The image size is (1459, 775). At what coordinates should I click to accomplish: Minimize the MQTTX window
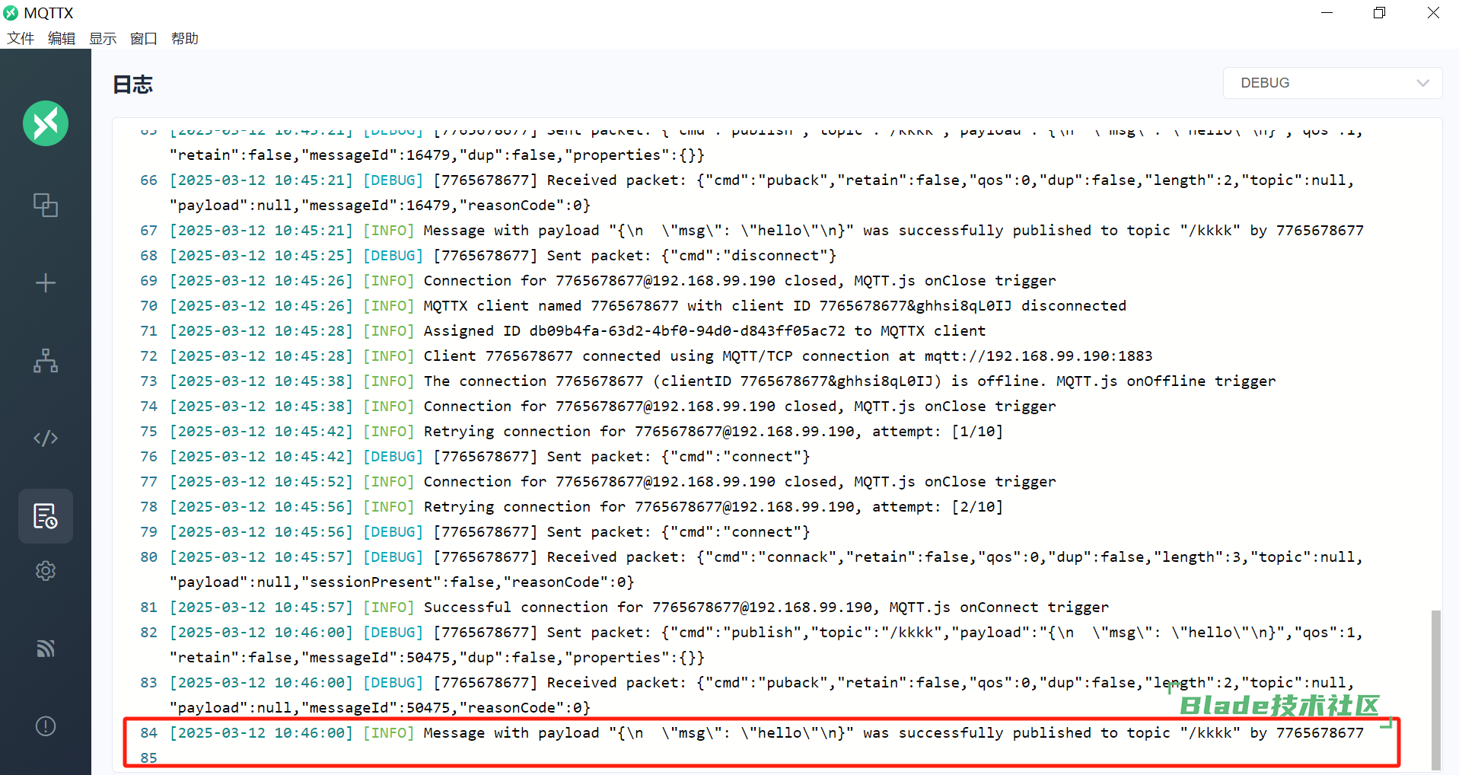point(1327,13)
